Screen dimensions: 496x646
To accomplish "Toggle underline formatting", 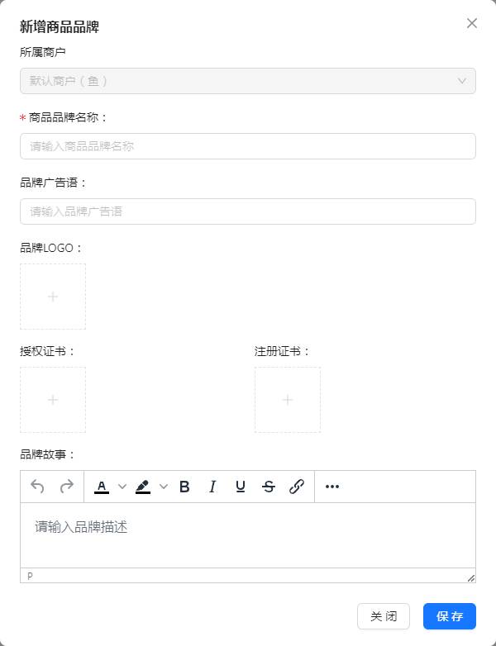I will [241, 487].
